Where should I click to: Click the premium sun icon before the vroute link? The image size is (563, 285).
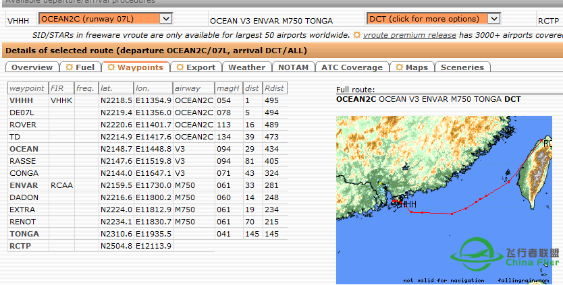357,35
